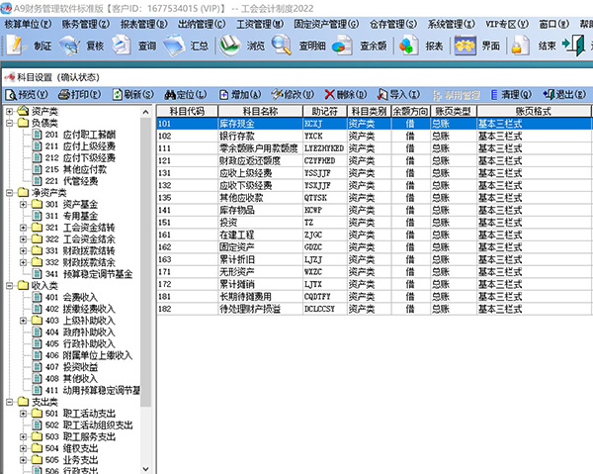Click the 浏览 browse toolbar icon
This screenshot has height=474, width=593.
tap(242, 45)
